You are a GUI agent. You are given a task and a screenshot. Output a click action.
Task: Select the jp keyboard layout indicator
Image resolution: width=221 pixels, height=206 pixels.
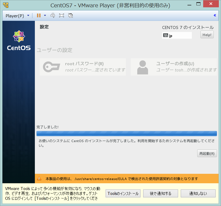pyautogui.click(x=177, y=35)
